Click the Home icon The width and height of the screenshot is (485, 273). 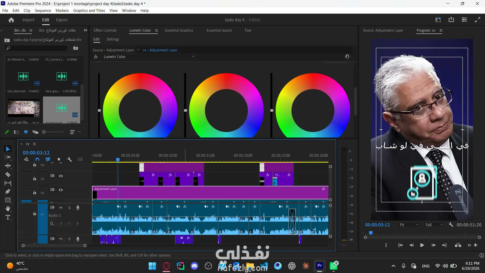(11, 20)
